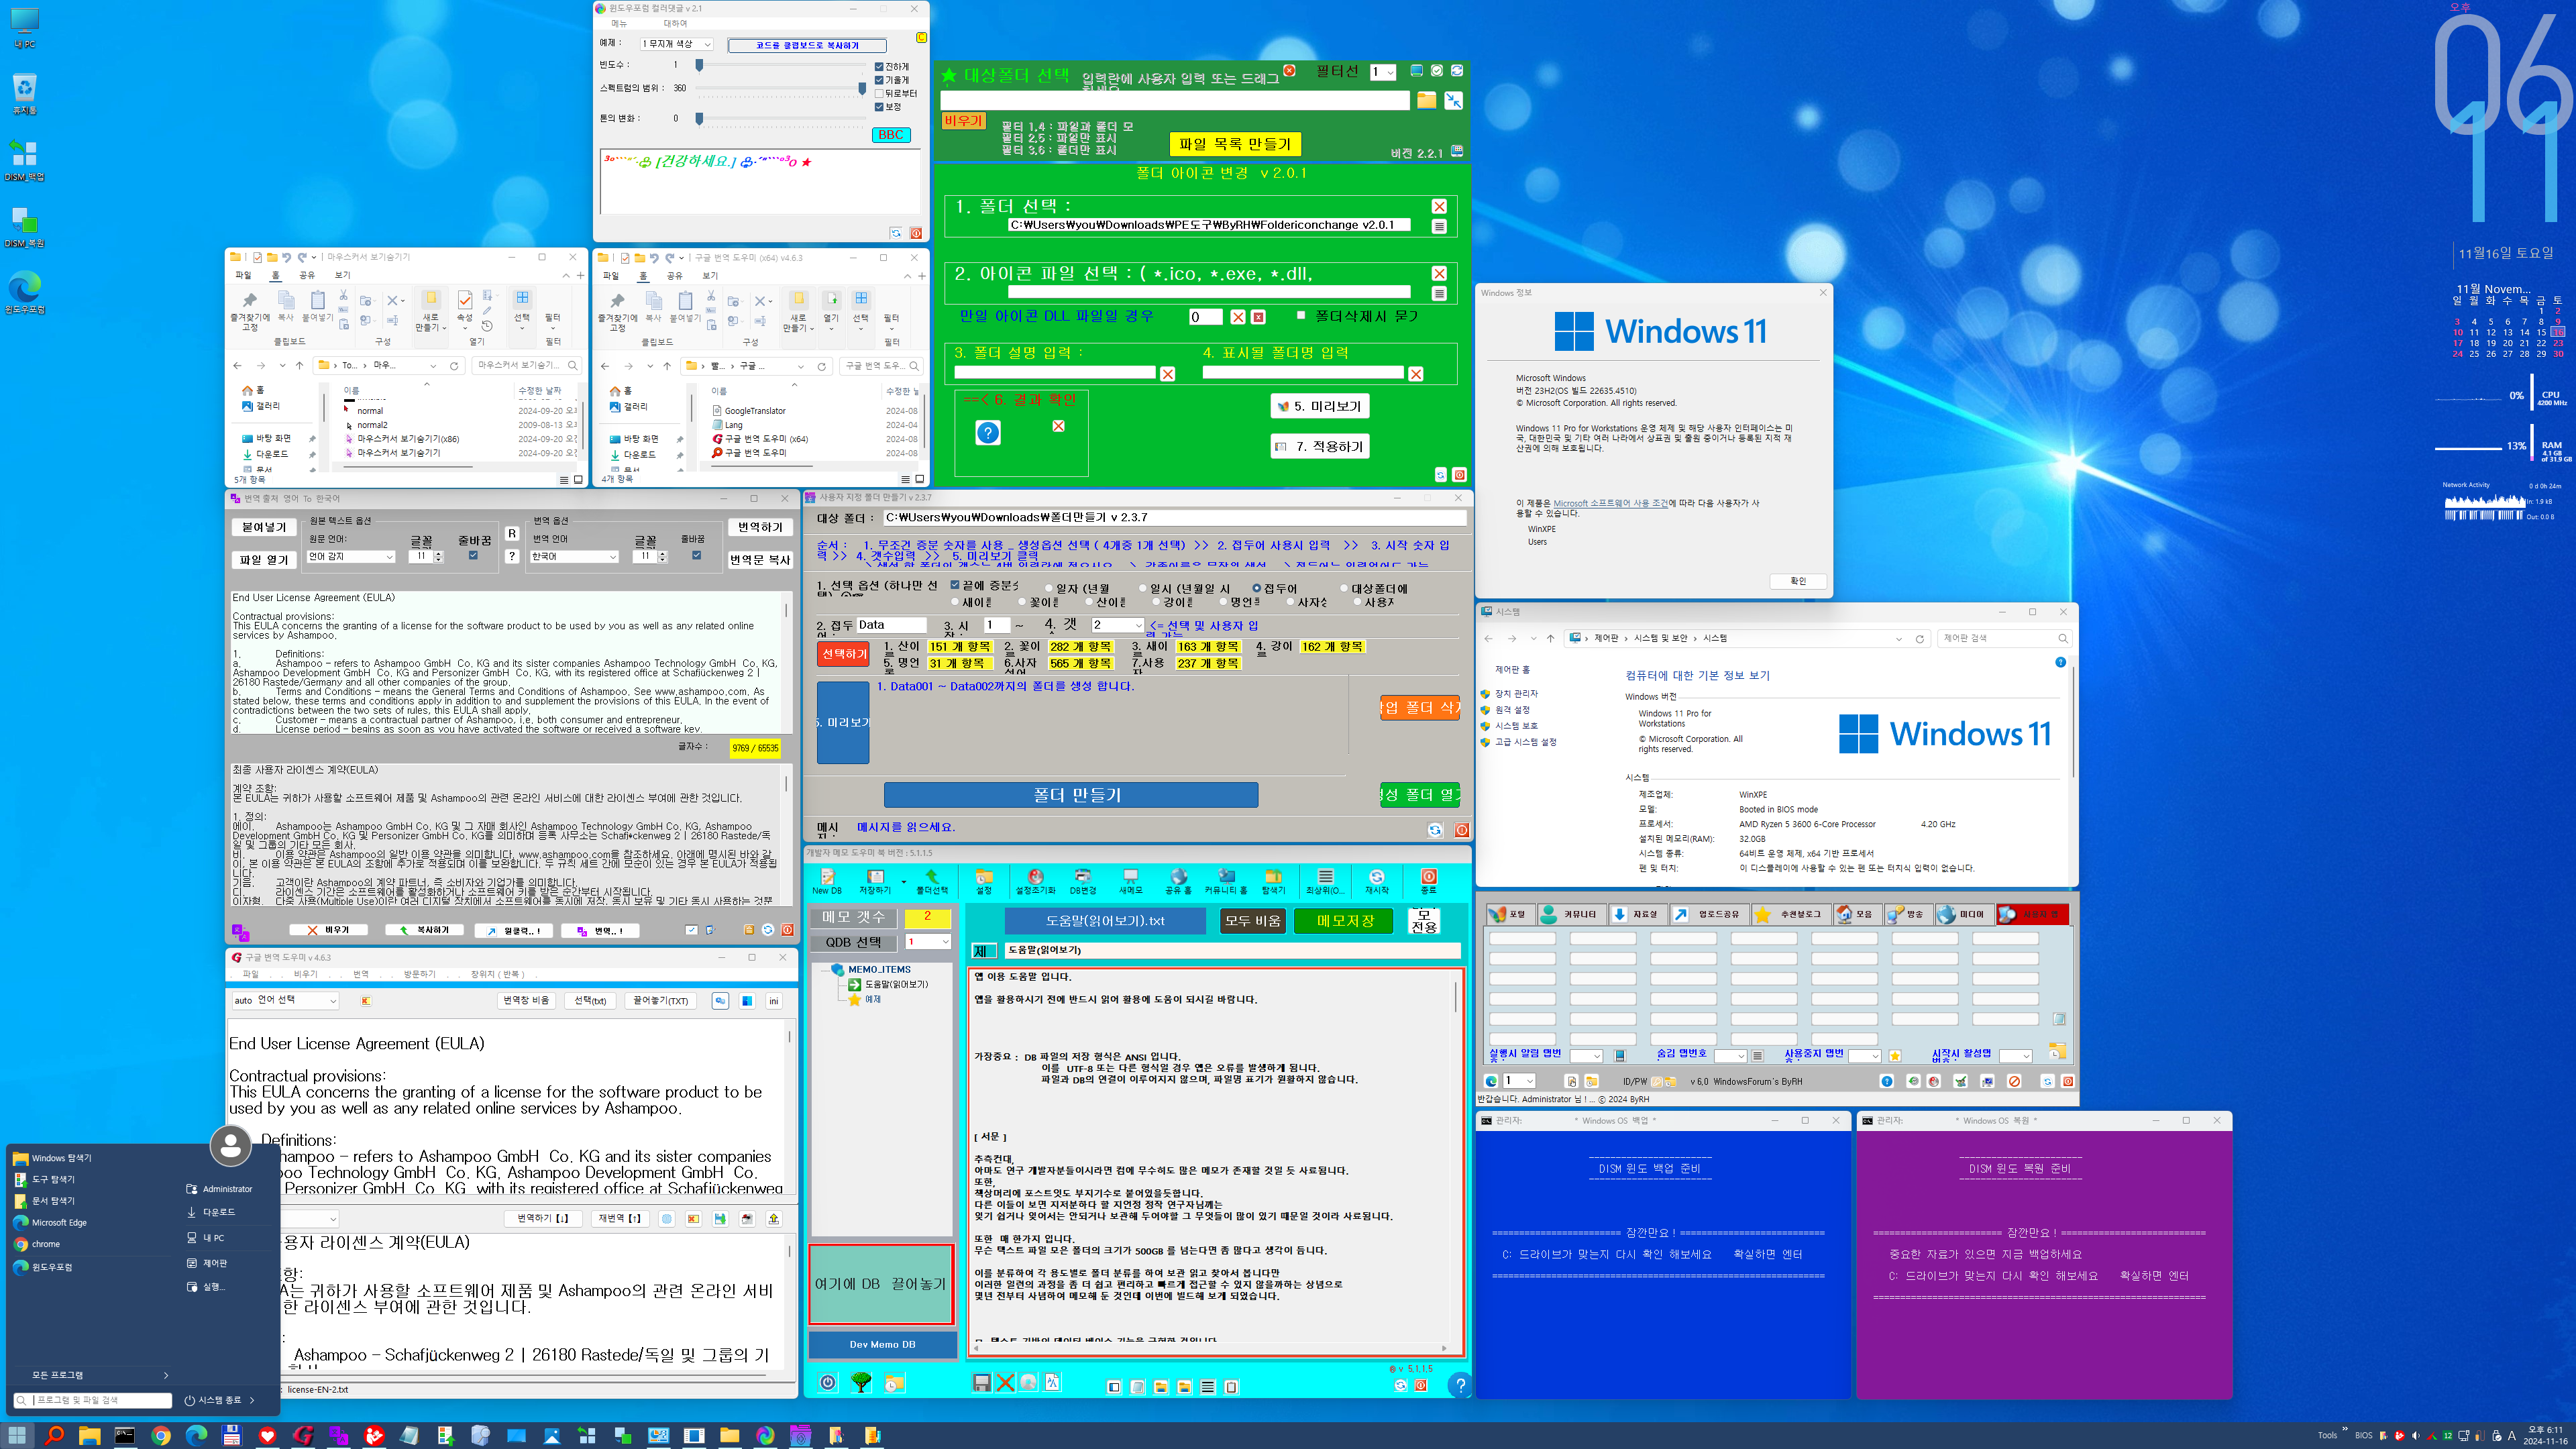Click the blue 폴더 만들기 button
Viewport: 2576px width, 1449px height.
(1071, 795)
